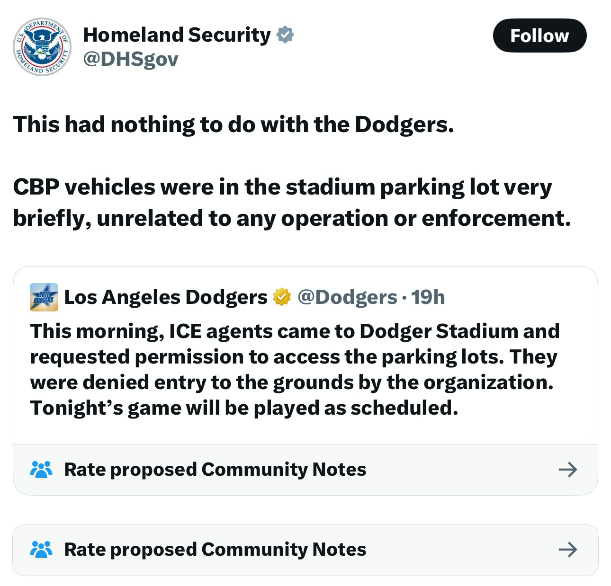Open the Homeland Security seal avatar
611x586 pixels.
[42, 46]
